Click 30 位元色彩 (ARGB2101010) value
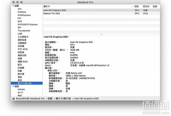171x116 pixels. tap(80, 78)
